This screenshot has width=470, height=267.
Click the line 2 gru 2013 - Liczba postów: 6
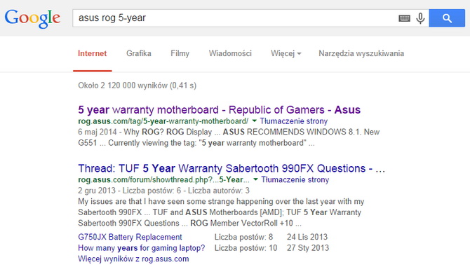point(163,191)
